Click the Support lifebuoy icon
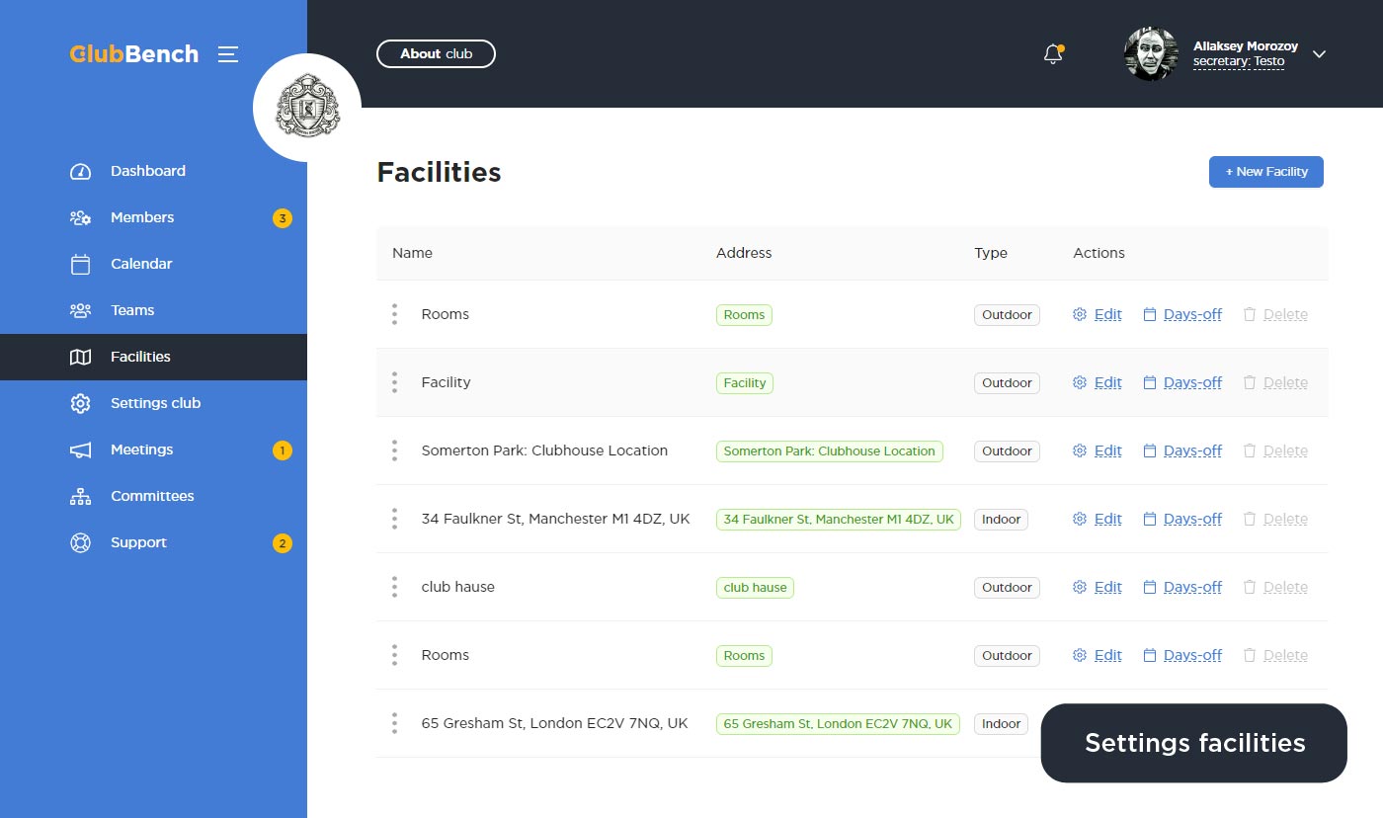1383x818 pixels. point(80,543)
